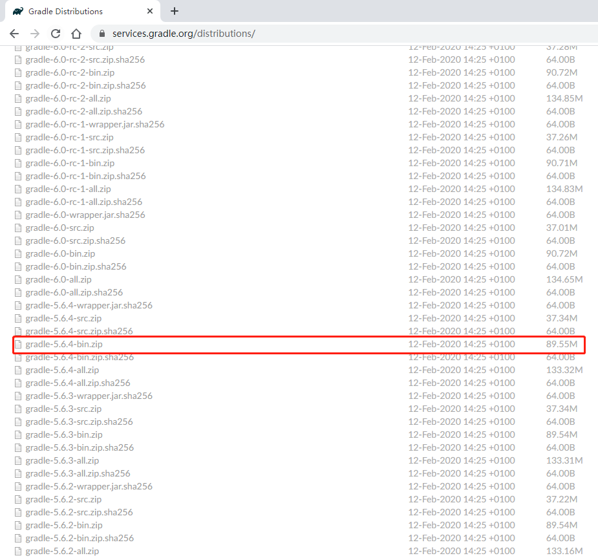
Task: Click file icon beside gradle-5.6.2-bin.zip
Action: click(x=18, y=526)
